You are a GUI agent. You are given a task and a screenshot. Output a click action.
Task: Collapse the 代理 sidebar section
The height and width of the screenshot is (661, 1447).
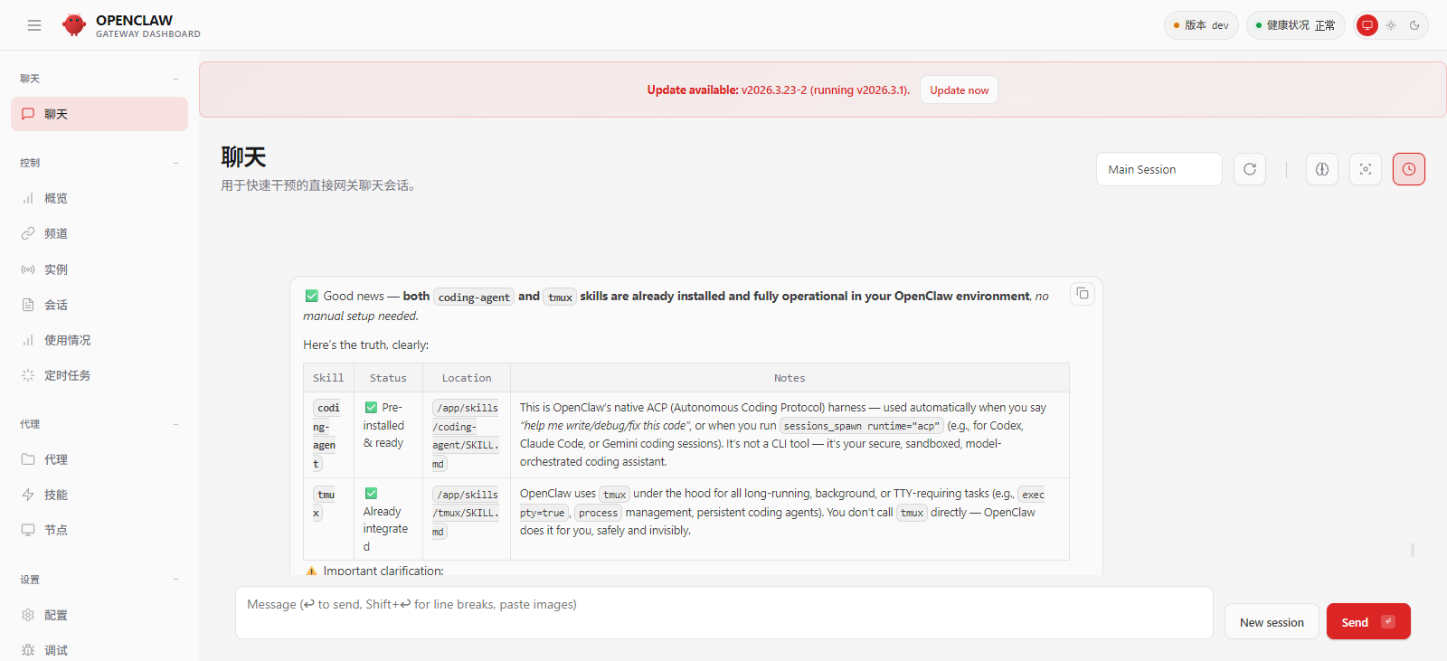(x=175, y=424)
